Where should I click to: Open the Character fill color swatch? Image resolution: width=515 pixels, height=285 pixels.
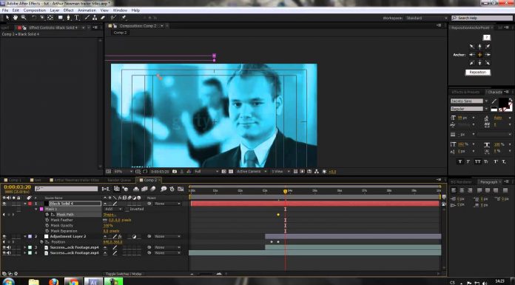pos(503,103)
